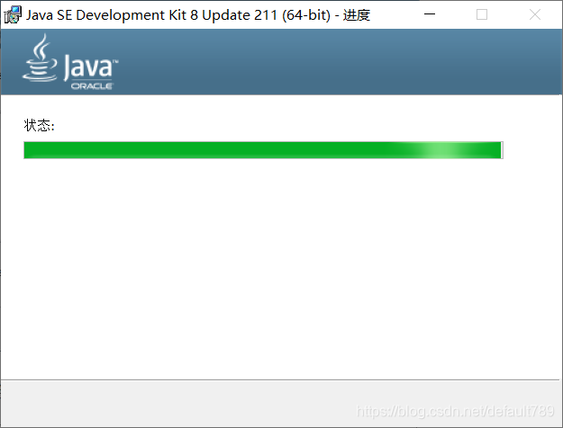
Task: Click the disabled maximize button
Action: click(x=482, y=14)
